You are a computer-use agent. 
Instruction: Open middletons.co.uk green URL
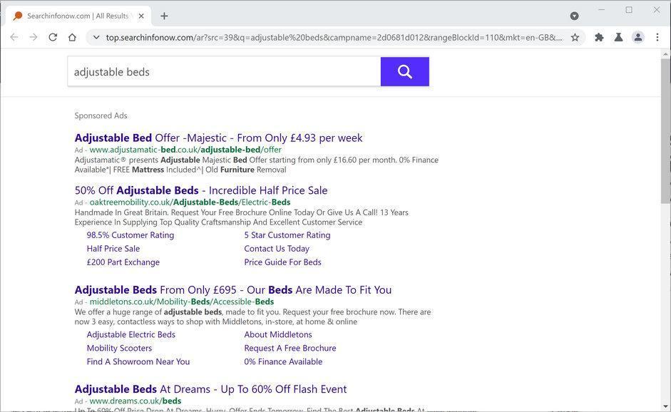181,302
